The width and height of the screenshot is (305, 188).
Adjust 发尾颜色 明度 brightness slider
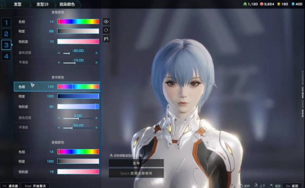[x=78, y=31]
